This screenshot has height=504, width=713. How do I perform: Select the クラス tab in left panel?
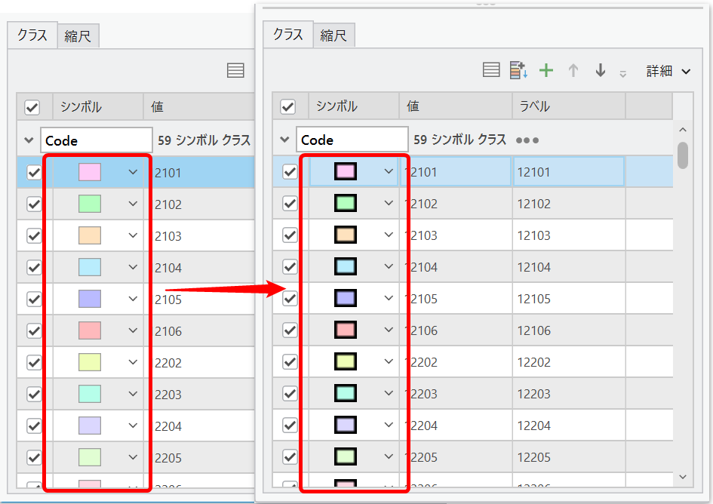coord(32,35)
